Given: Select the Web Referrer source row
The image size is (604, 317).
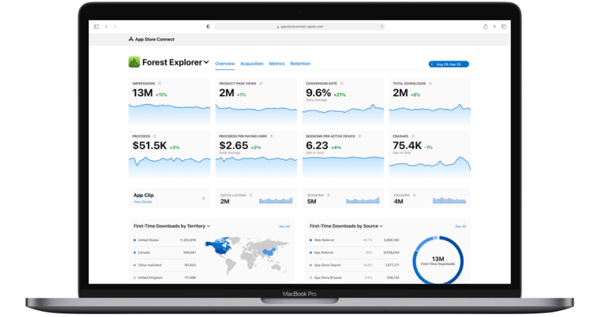Looking at the screenshot, I should coord(354,240).
